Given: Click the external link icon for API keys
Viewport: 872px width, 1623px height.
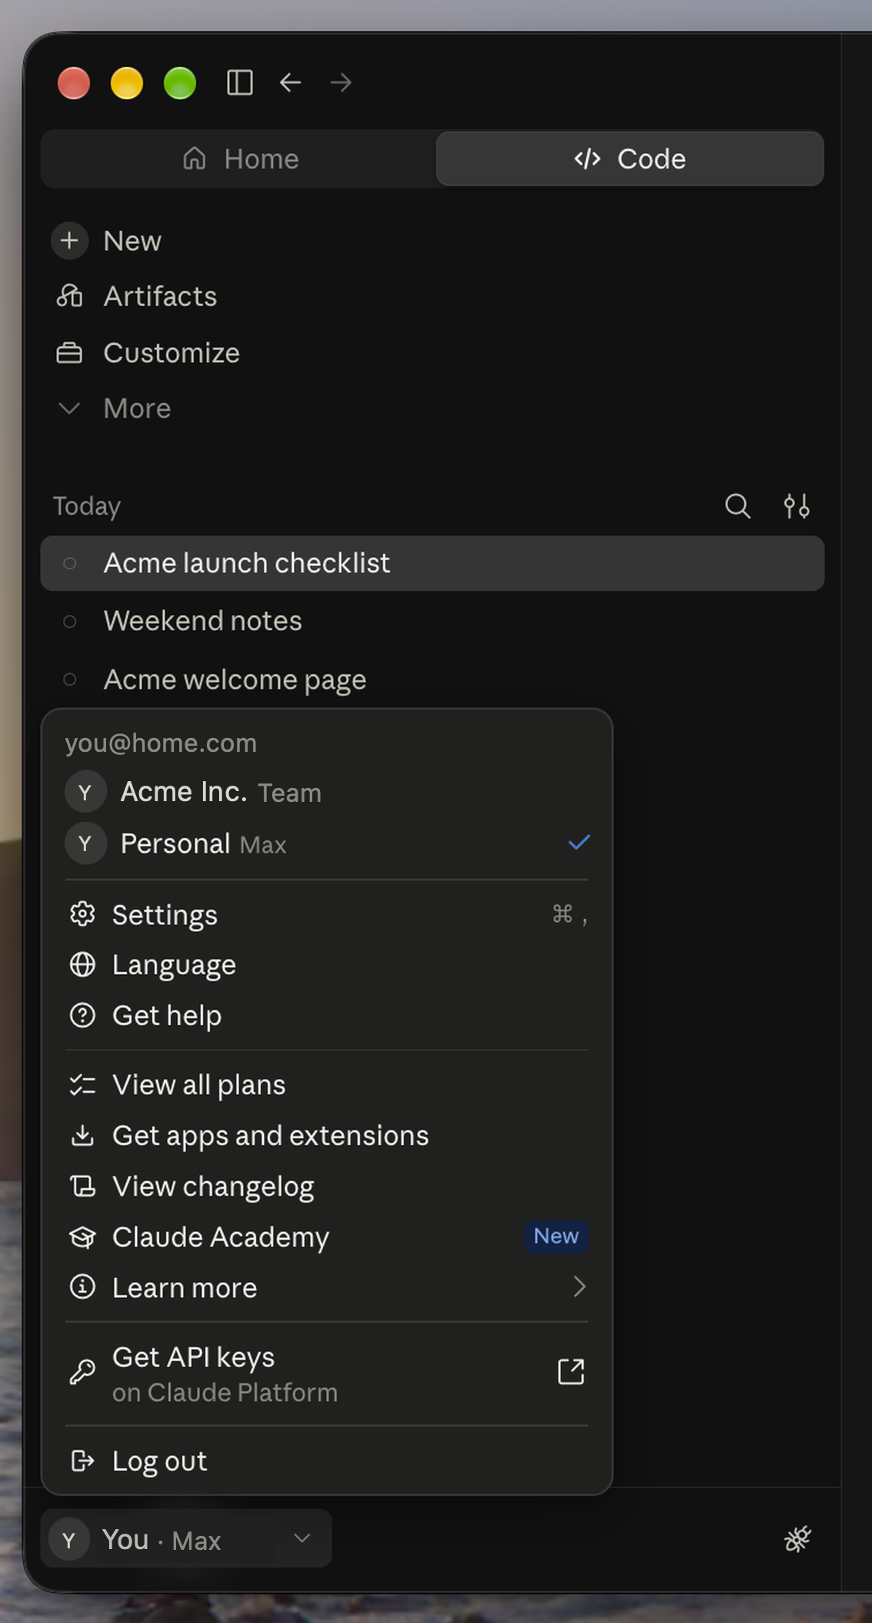Looking at the screenshot, I should pyautogui.click(x=571, y=1372).
